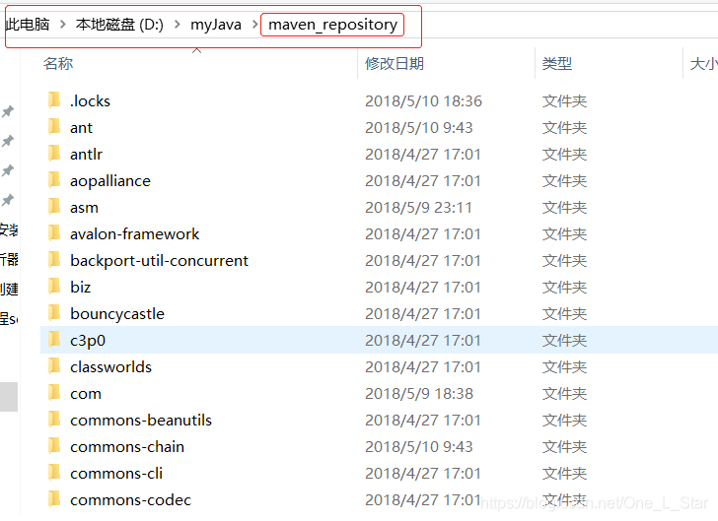
Task: Go to 本地磁盘 (D:) in the address bar
Action: pyautogui.click(x=119, y=25)
